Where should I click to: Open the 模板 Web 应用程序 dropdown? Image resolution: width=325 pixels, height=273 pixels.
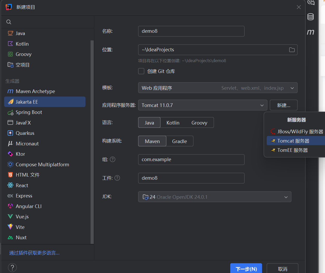tap(218, 88)
